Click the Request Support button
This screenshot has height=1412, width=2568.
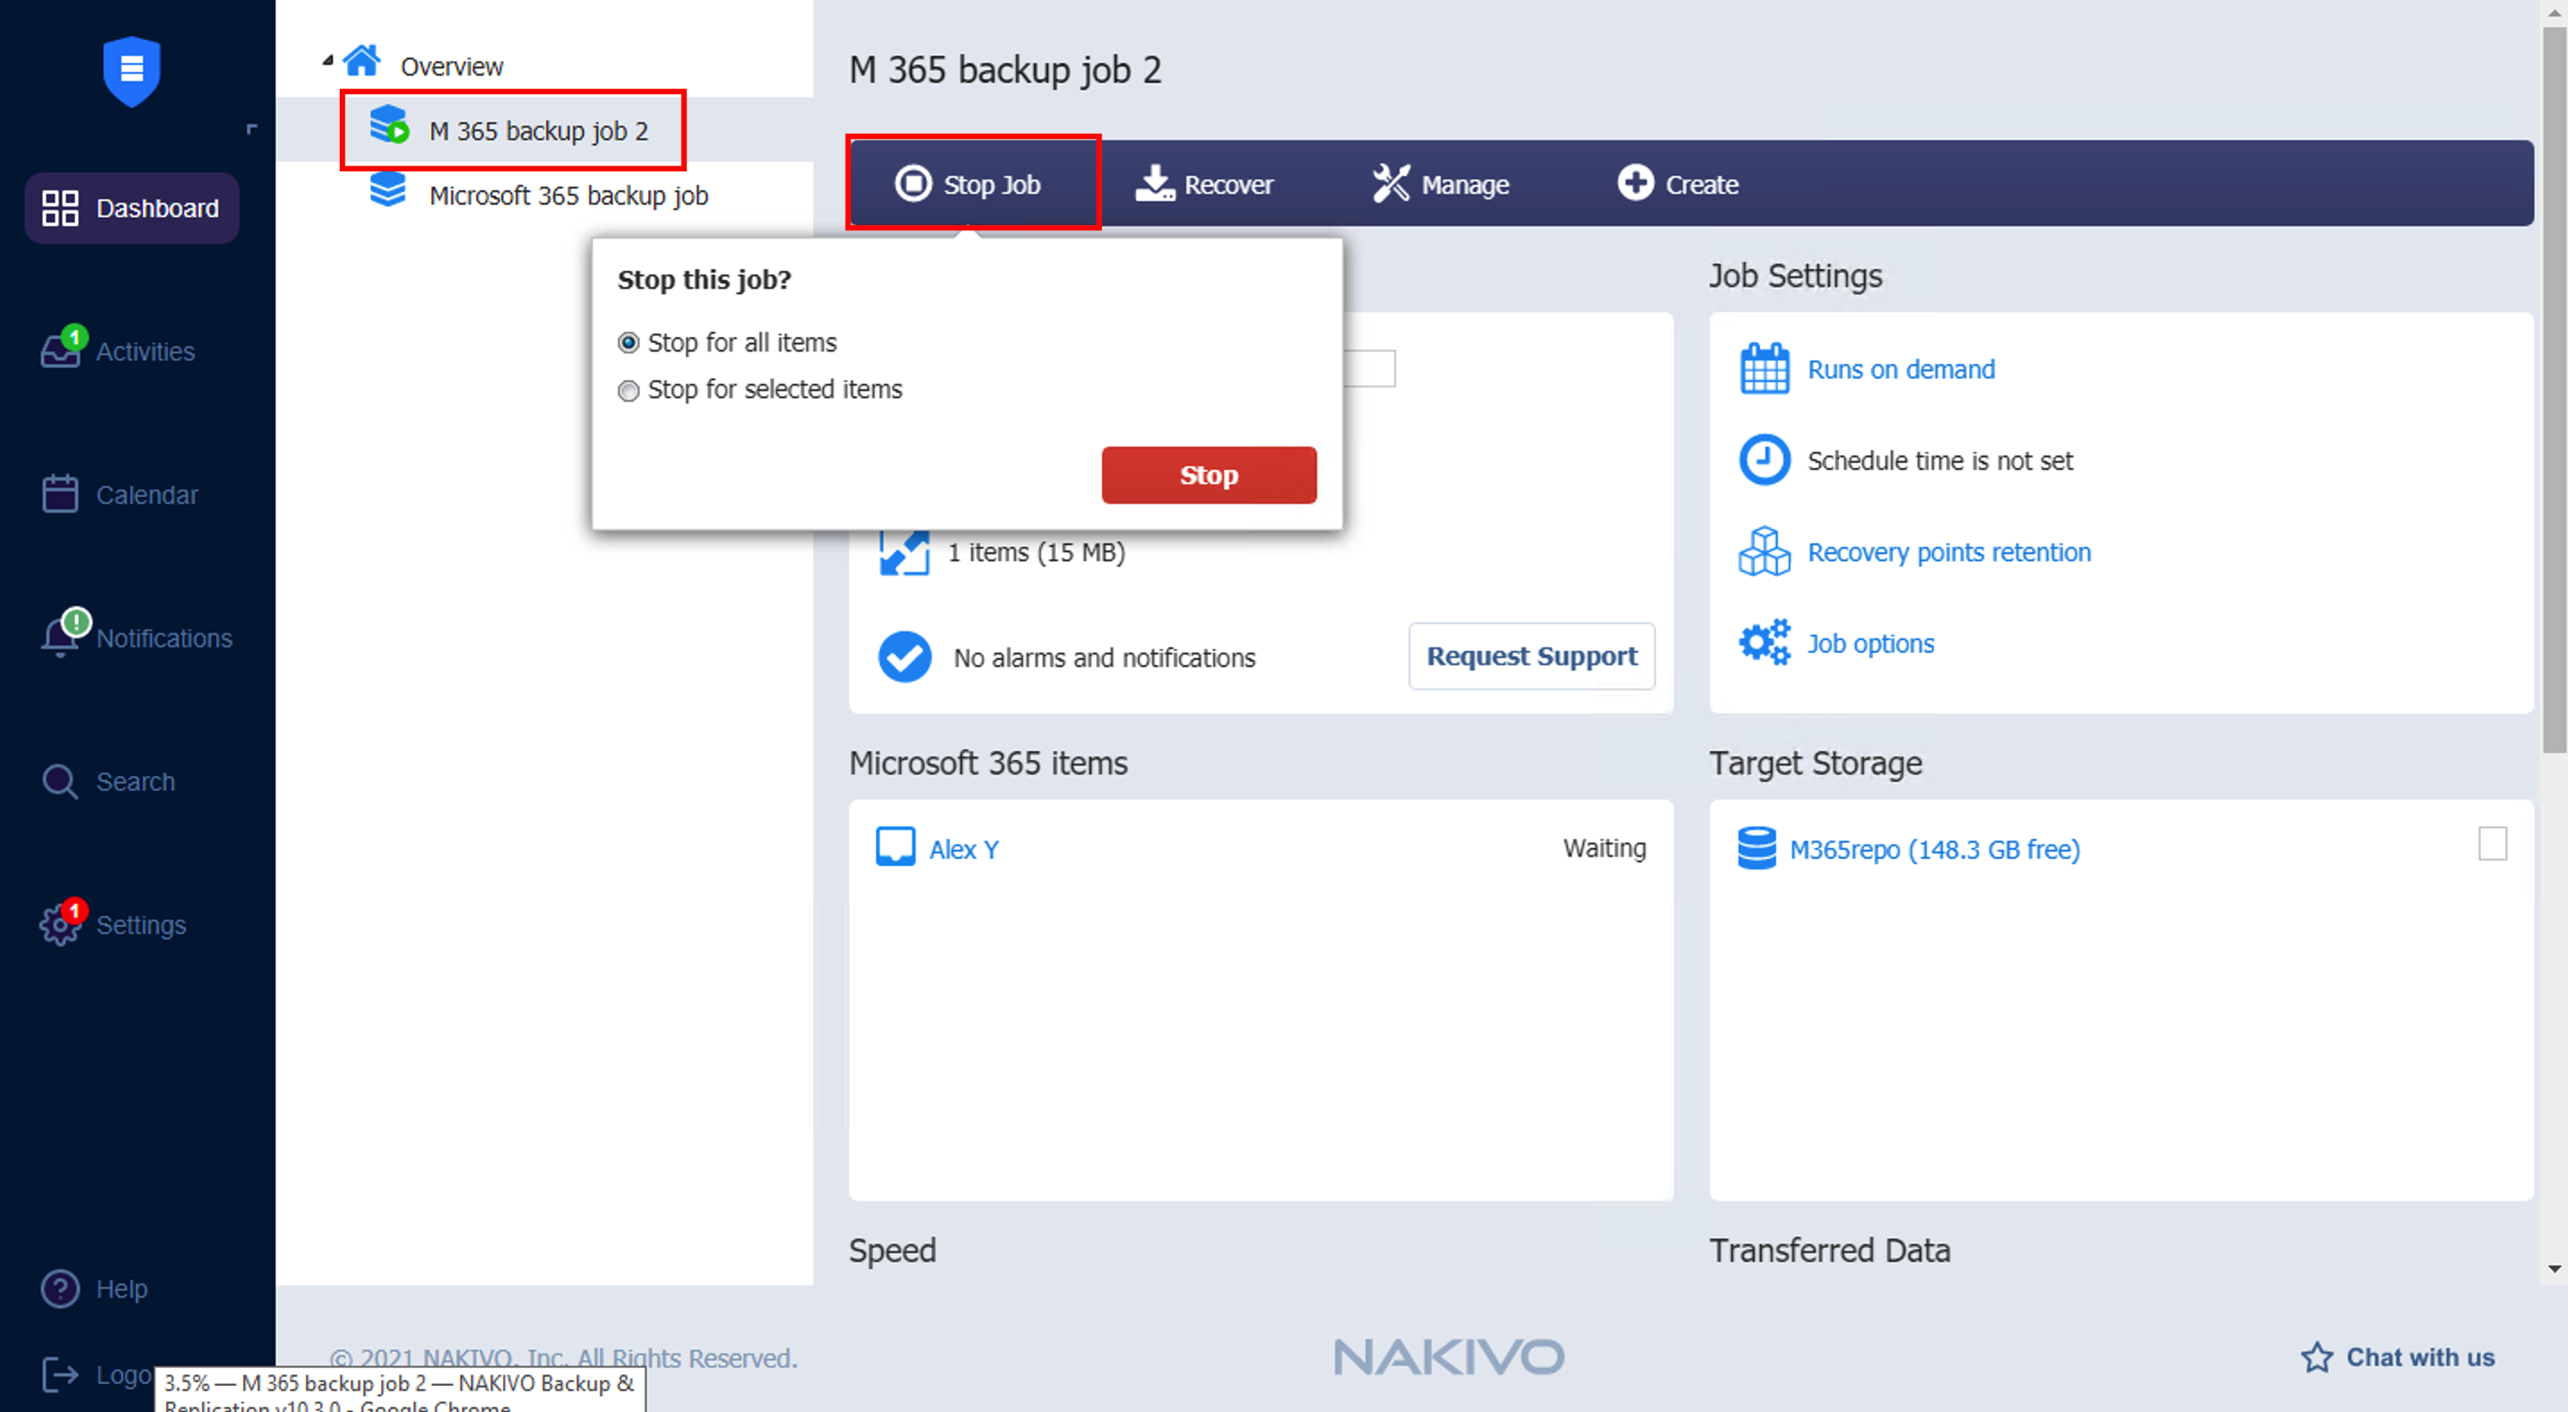pyautogui.click(x=1531, y=655)
